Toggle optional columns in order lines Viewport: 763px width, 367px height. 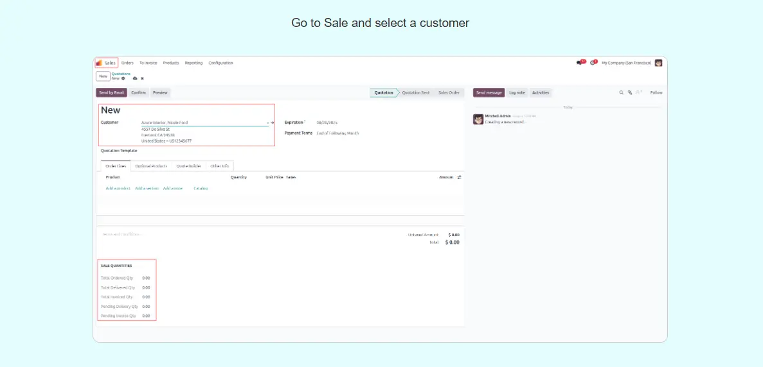459,177
